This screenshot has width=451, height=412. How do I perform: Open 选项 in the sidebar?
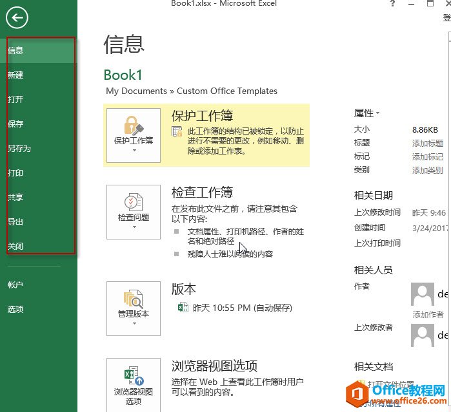[15, 309]
